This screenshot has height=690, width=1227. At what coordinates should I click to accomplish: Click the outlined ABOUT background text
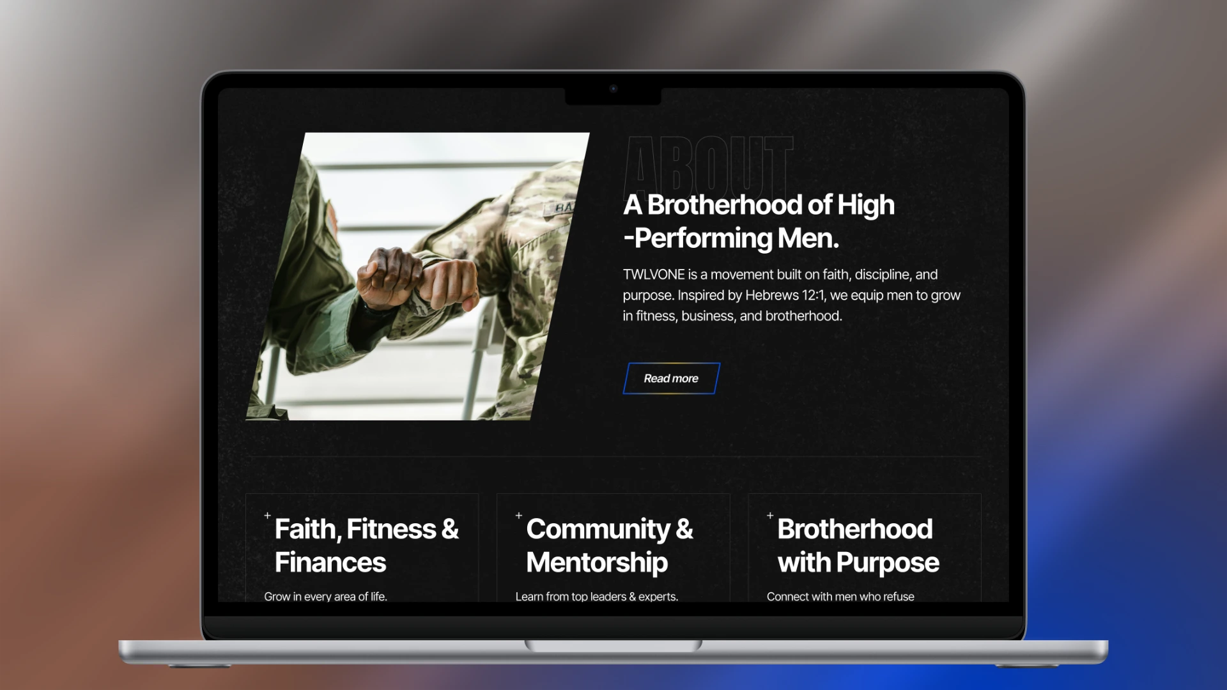[708, 164]
